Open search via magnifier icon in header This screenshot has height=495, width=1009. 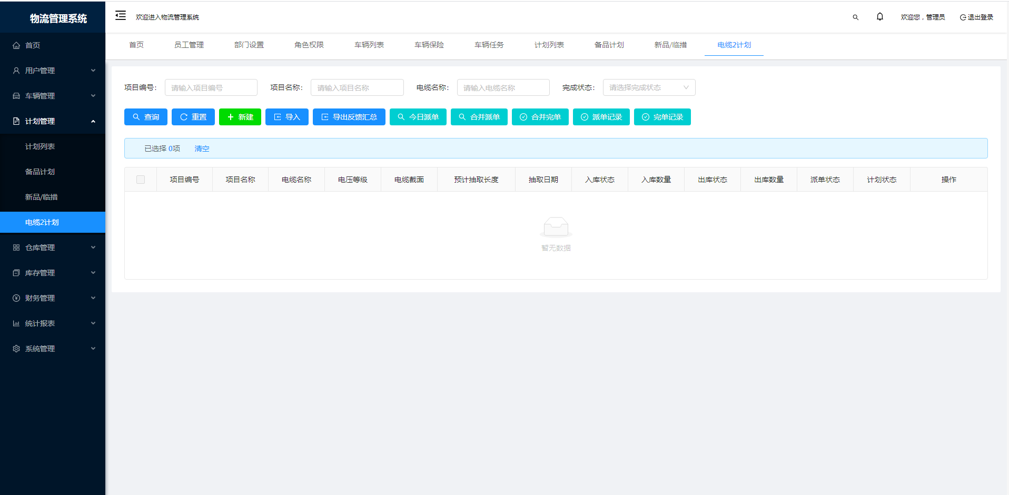[855, 17]
